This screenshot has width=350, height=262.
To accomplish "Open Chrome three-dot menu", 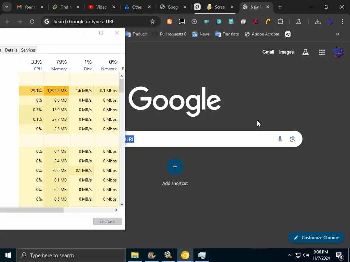I will click(x=342, y=21).
